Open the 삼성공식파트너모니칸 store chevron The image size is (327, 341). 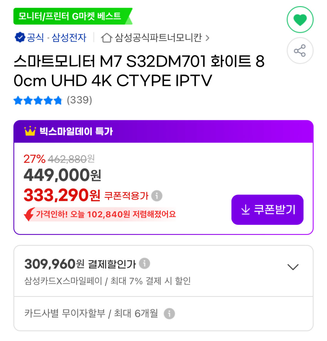click(207, 38)
